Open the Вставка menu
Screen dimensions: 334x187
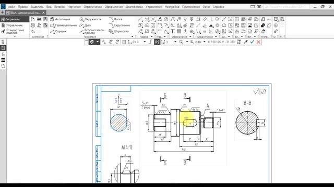[x=59, y=7]
